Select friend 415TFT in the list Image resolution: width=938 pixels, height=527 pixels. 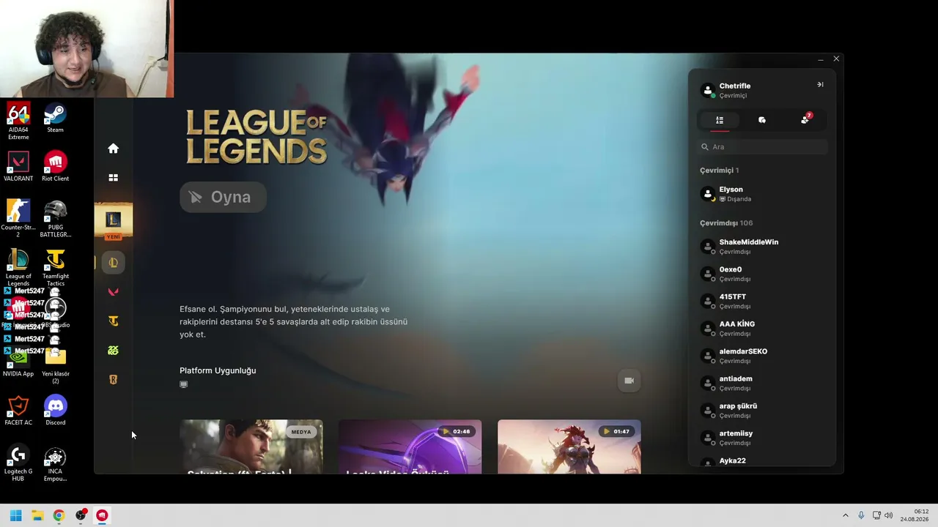coord(762,302)
